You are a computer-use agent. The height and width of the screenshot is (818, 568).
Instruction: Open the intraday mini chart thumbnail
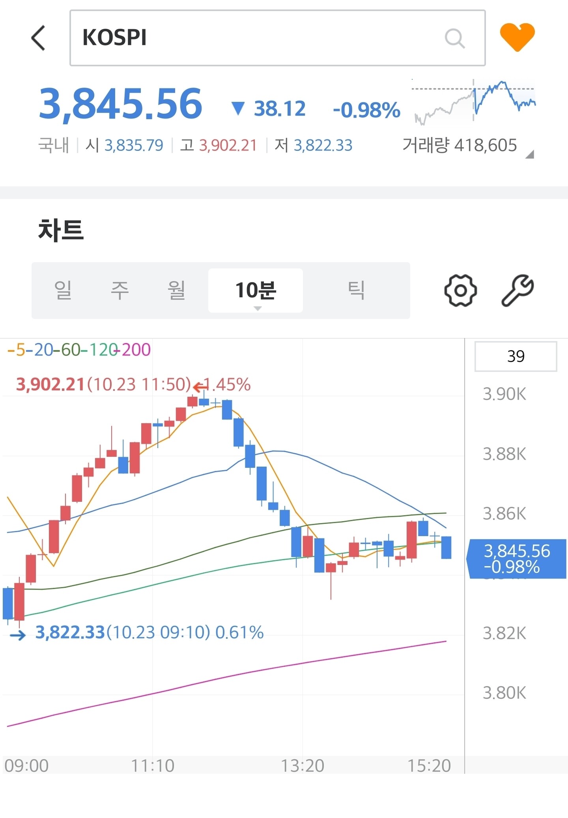tap(475, 102)
